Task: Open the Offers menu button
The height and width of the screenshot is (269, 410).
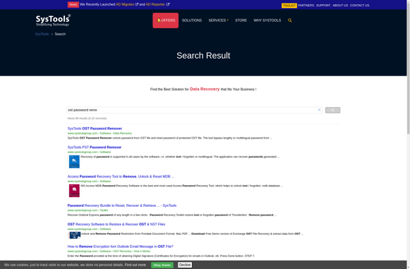Action: (x=165, y=20)
